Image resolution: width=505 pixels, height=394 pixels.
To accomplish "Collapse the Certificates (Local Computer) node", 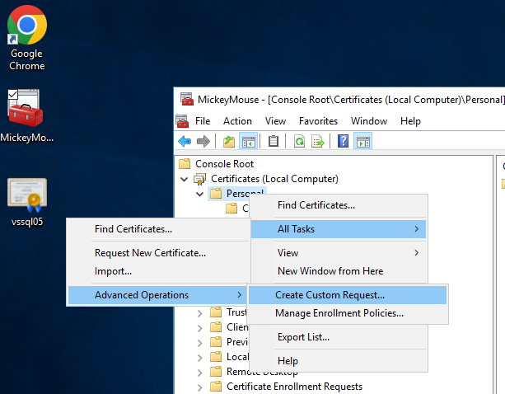I will [x=184, y=179].
